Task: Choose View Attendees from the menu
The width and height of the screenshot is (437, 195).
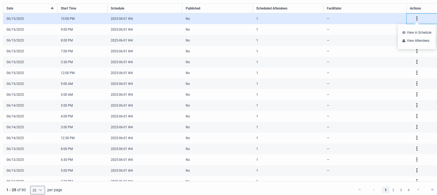Action: point(418,41)
